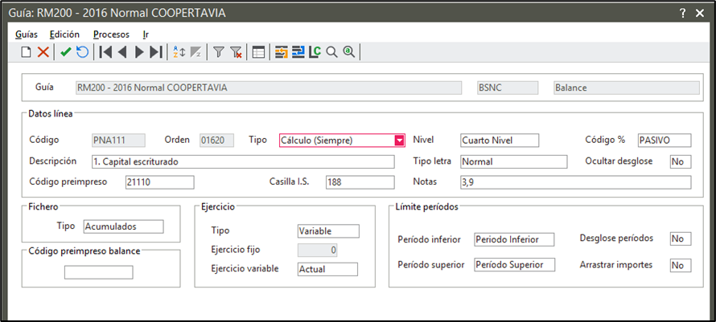Click the empty Código preimpreso balance field
Screen dimensions: 716x322
[99, 272]
